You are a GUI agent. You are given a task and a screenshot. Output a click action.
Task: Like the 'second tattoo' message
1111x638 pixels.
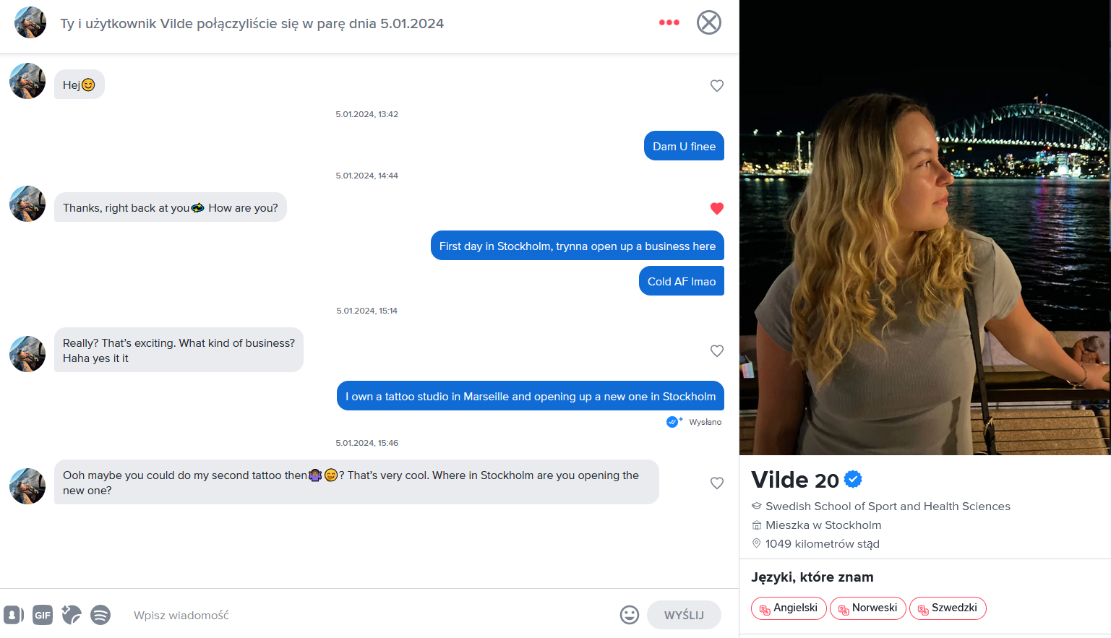tap(717, 483)
